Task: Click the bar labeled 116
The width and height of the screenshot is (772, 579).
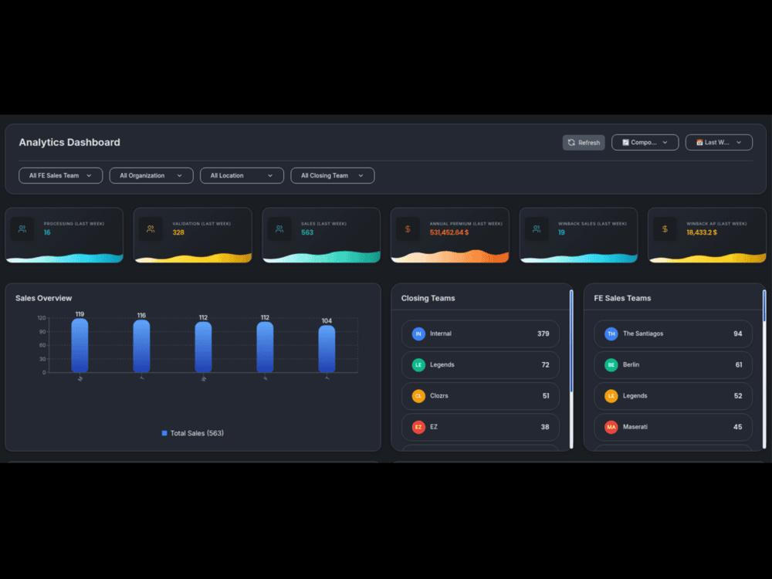Action: tap(141, 346)
